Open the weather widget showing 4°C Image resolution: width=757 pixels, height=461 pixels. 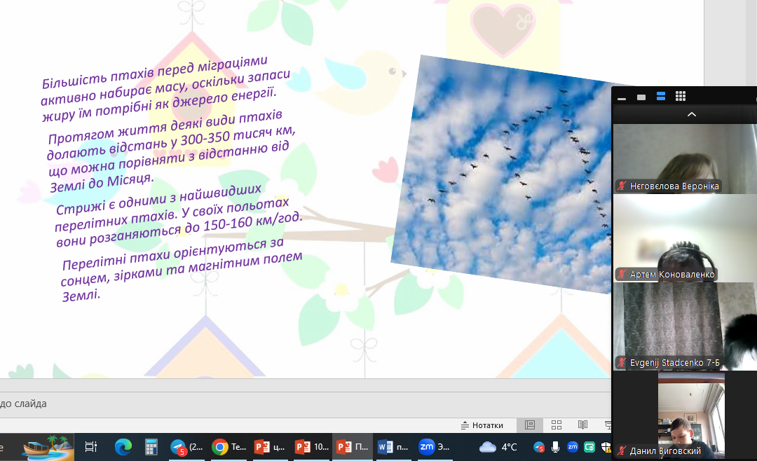coord(498,447)
